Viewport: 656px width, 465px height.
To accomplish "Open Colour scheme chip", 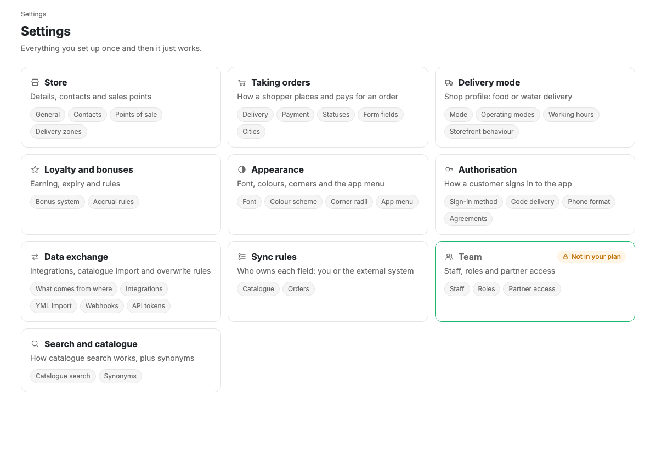I will click(x=293, y=202).
